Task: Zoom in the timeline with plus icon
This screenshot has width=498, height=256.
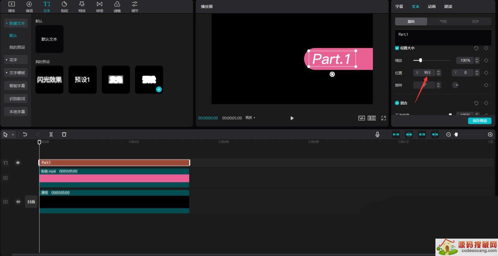Action: (x=490, y=135)
